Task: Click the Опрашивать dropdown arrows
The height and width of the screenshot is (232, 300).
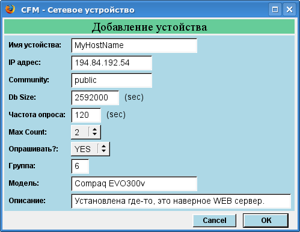Action: (103, 149)
